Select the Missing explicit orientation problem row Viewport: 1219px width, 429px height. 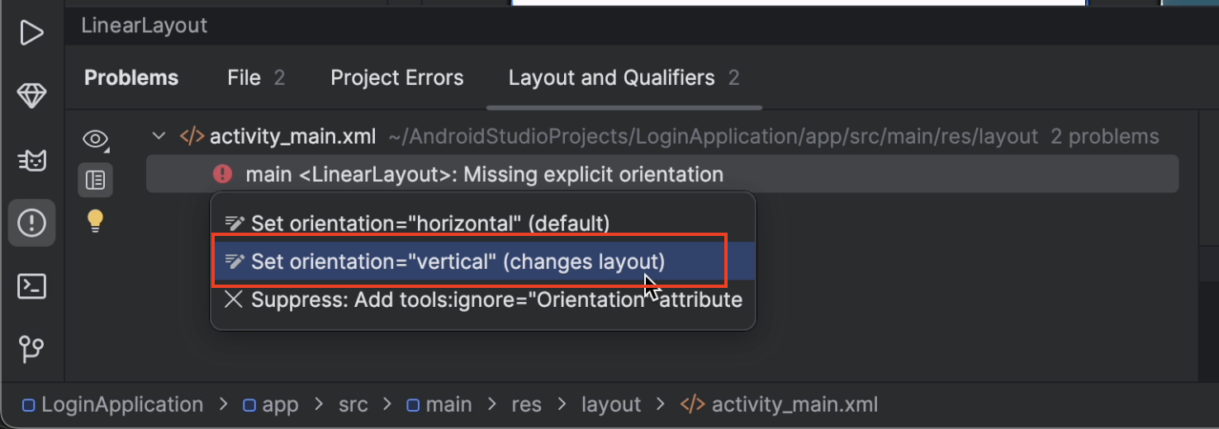(x=662, y=174)
